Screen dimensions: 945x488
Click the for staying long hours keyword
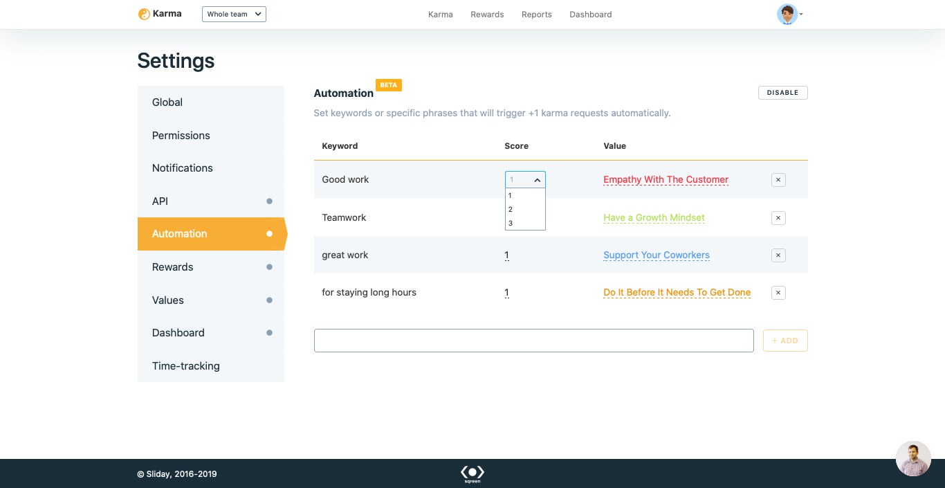(369, 293)
